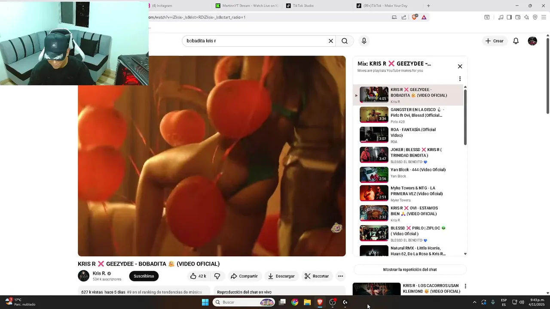
Task: Open the account avatar menu
Action: point(532,41)
